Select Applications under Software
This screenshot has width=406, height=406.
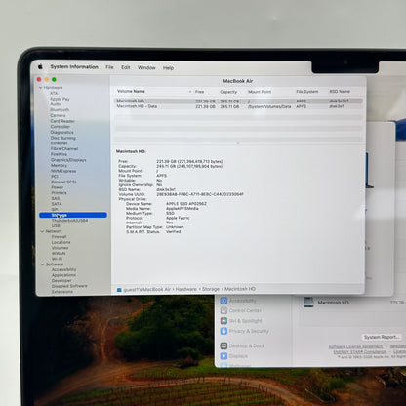(x=63, y=275)
